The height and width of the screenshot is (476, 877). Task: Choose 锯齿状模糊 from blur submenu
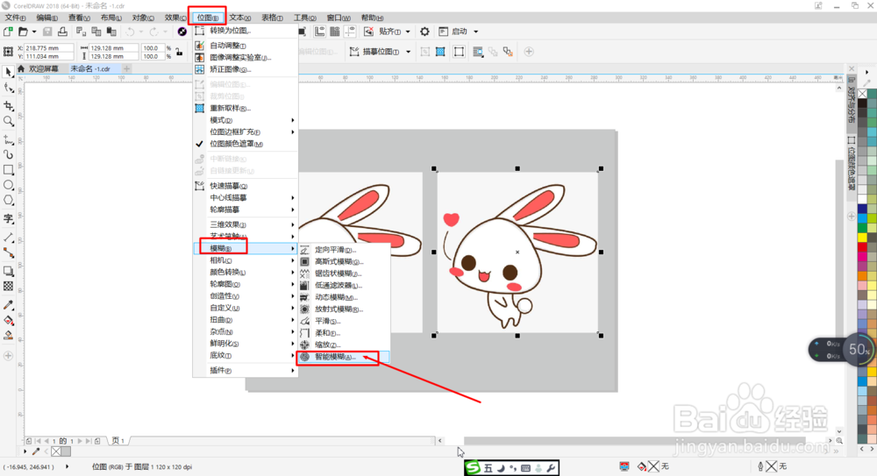pos(344,274)
